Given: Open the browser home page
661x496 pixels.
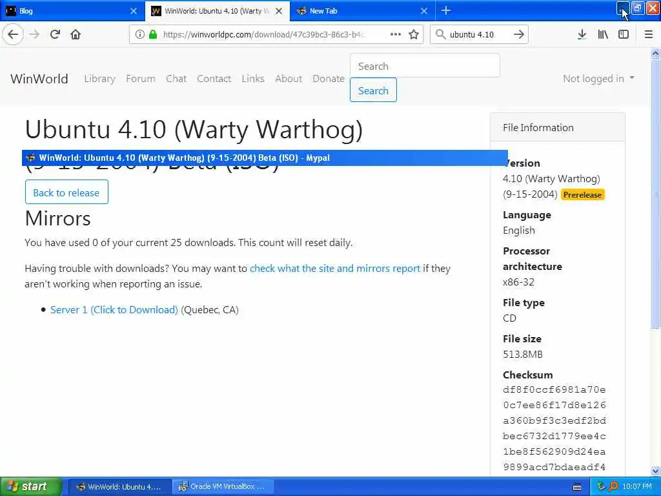Looking at the screenshot, I should [76, 34].
